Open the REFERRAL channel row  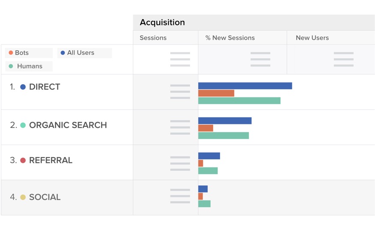(51, 160)
